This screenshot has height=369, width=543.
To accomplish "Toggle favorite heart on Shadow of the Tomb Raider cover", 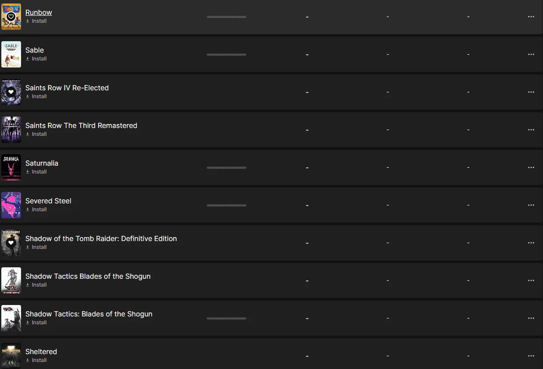I will pos(11,243).
